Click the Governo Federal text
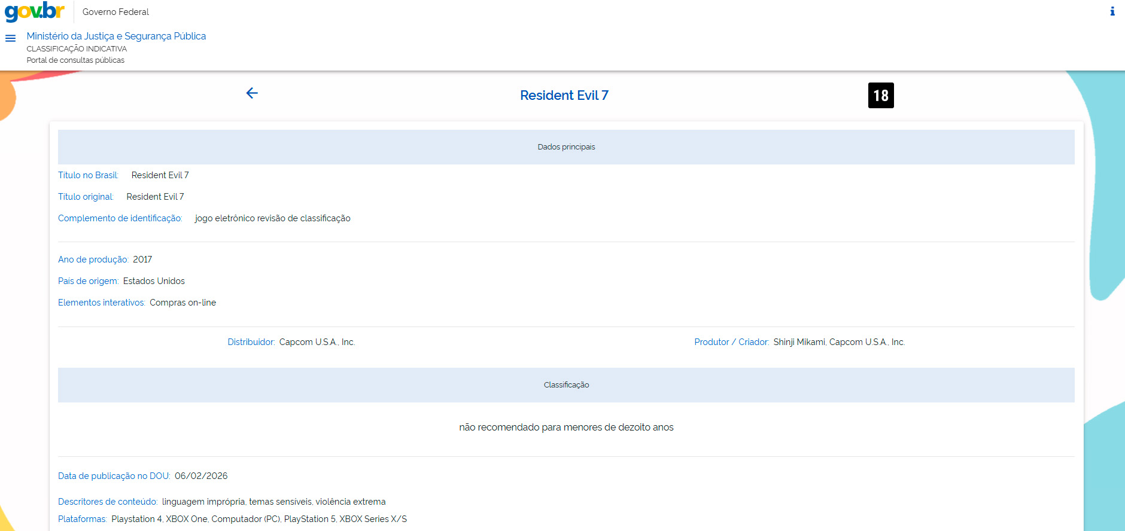Screen dimensions: 1125x531 pos(115,12)
